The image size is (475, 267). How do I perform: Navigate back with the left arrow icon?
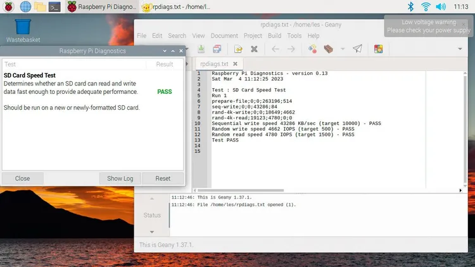275,49
